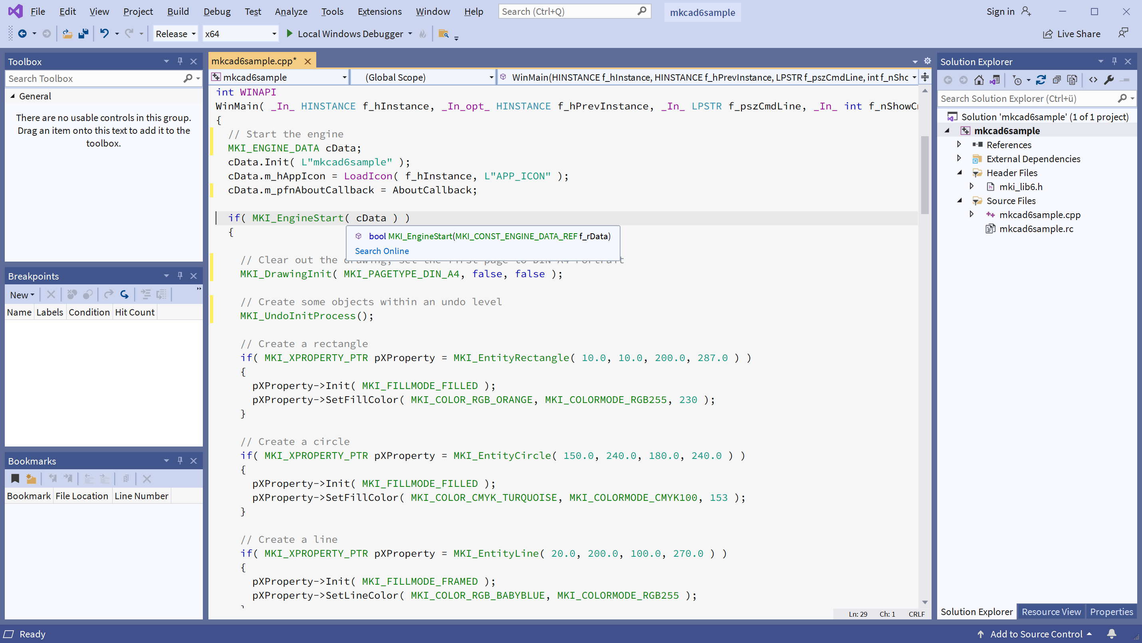Viewport: 1142px width, 643px height.
Task: Click the Find in Files toolbar icon
Action: click(443, 34)
